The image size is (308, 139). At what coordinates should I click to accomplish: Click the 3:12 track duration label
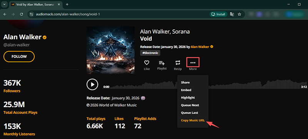(x=303, y=87)
